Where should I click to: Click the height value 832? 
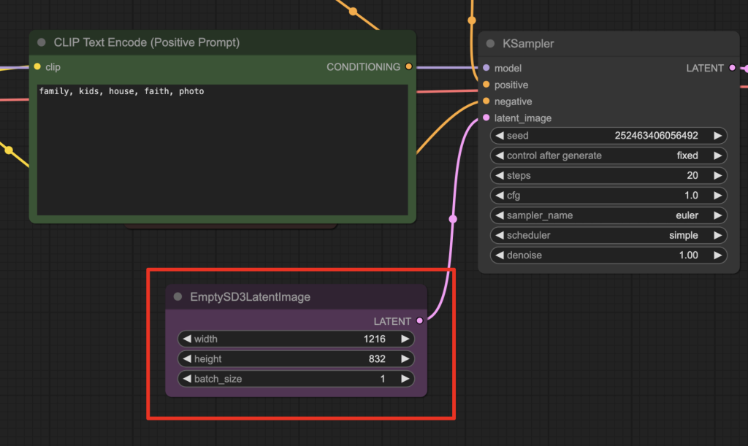click(x=377, y=359)
